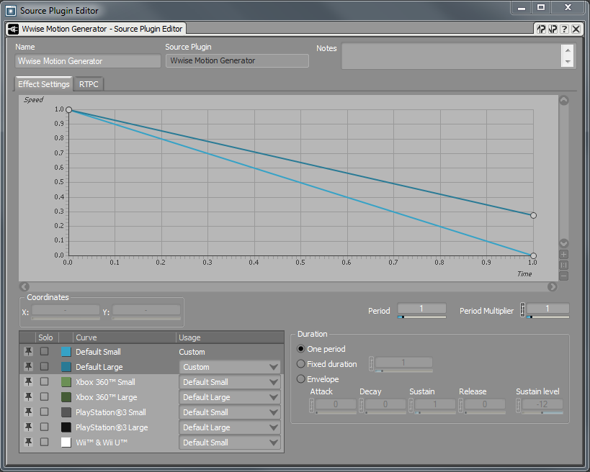
Task: Click the graph's scroll-right arrow button
Action: [x=552, y=287]
